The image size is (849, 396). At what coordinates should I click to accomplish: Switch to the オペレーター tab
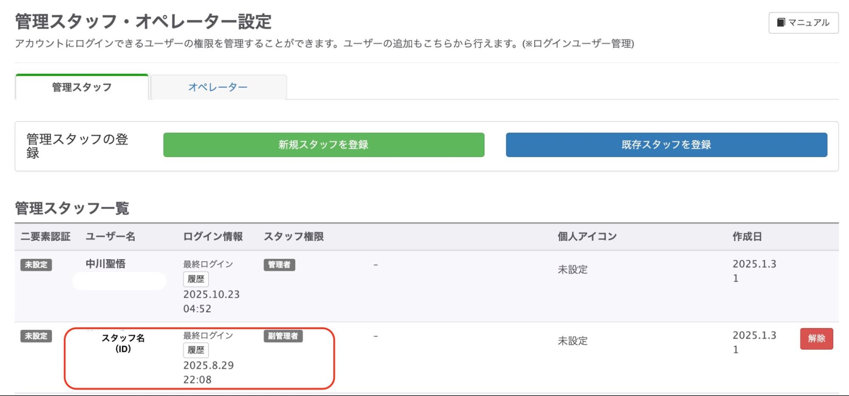point(218,86)
